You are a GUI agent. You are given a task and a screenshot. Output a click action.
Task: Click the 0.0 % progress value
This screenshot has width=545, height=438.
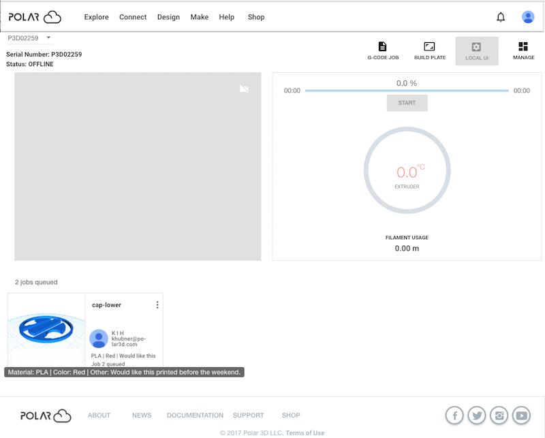[x=406, y=83]
